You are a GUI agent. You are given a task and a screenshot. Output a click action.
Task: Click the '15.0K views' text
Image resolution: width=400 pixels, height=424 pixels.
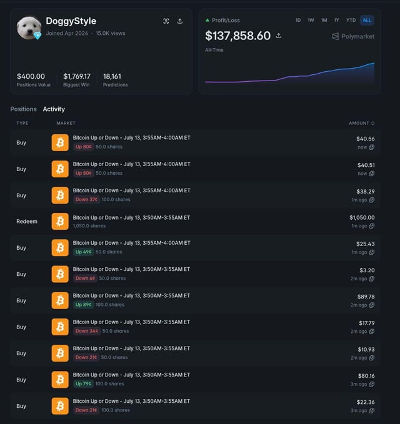pyautogui.click(x=111, y=33)
